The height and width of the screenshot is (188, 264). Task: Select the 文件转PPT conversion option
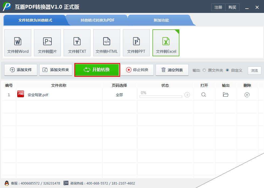point(136,43)
